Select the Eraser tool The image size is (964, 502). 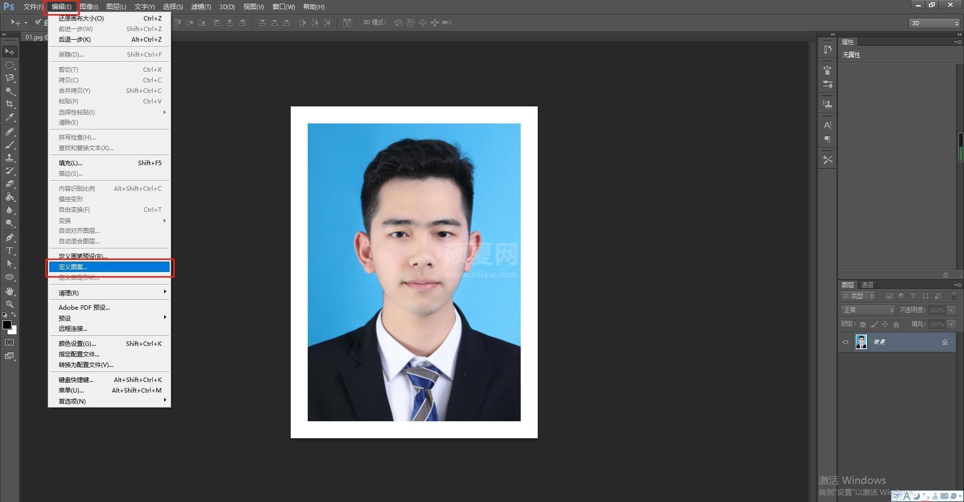pos(10,184)
